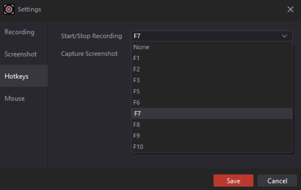This screenshot has height=190, width=301.
Task: Click the Cancel button
Action: coord(277,181)
